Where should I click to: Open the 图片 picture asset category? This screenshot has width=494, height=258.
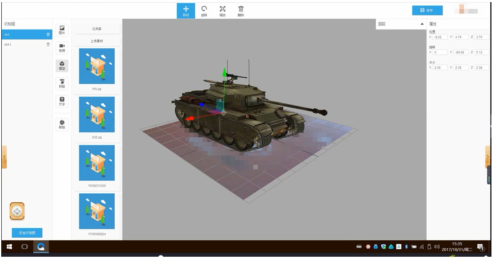[62, 30]
